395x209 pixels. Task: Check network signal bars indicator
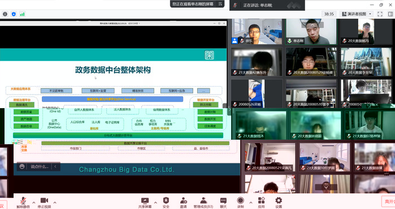(x=22, y=14)
